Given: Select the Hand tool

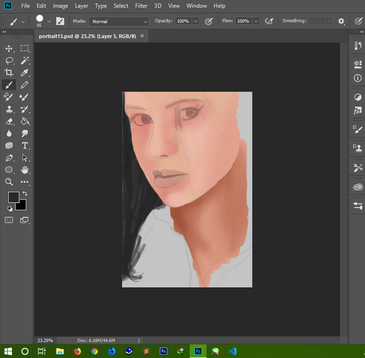Looking at the screenshot, I should click(24, 170).
